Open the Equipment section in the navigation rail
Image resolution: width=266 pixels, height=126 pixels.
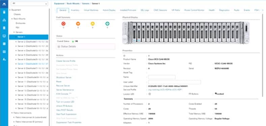4,4
